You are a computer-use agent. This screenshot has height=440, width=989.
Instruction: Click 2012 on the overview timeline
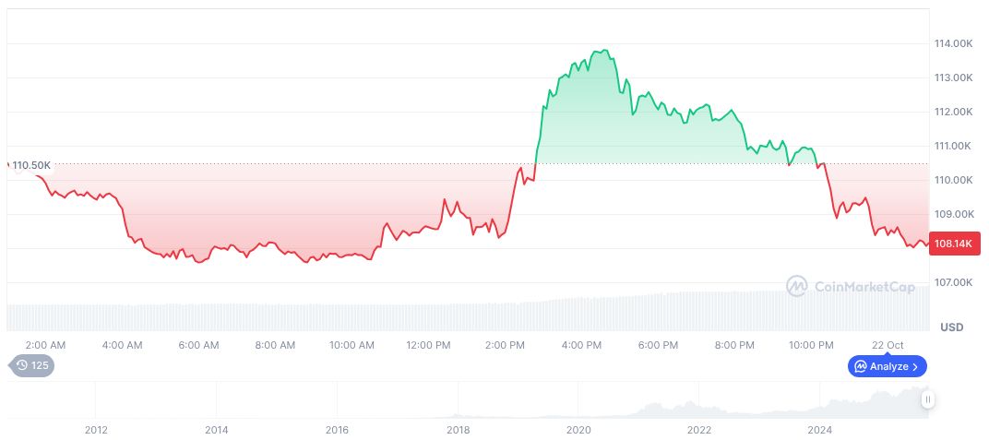click(96, 430)
